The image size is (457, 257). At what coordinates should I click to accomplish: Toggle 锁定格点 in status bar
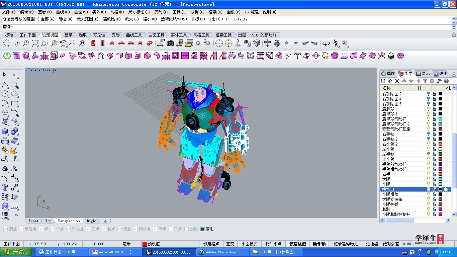coord(211,244)
